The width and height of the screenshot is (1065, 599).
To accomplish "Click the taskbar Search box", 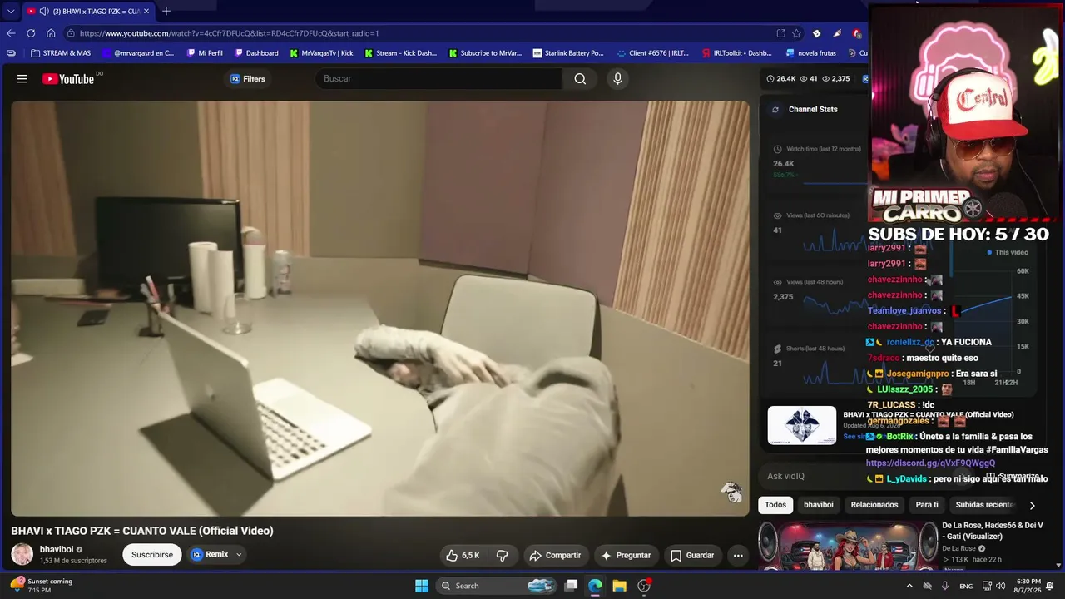I will point(498,586).
